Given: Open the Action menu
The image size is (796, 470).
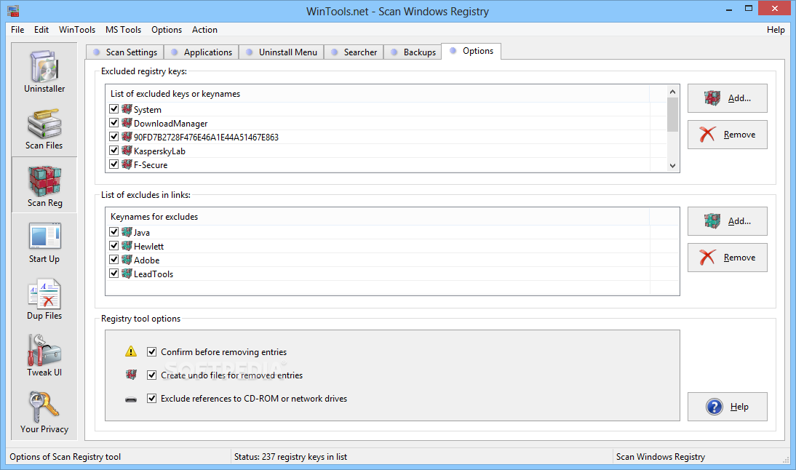Looking at the screenshot, I should coord(204,29).
